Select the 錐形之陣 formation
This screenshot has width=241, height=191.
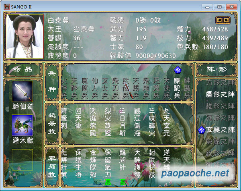click(x=221, y=106)
